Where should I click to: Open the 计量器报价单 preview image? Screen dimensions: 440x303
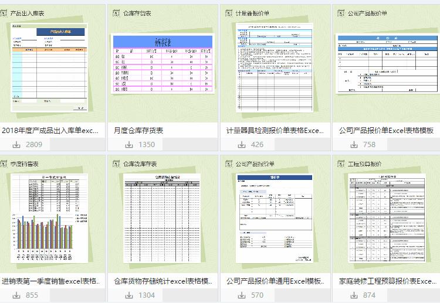(x=275, y=67)
